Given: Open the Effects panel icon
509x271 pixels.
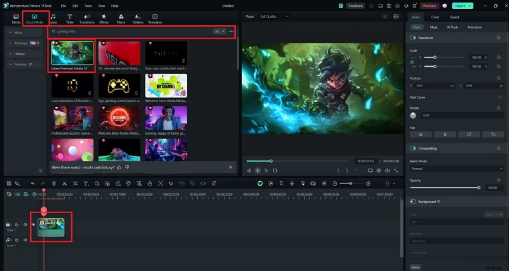Looking at the screenshot, I should click(104, 17).
